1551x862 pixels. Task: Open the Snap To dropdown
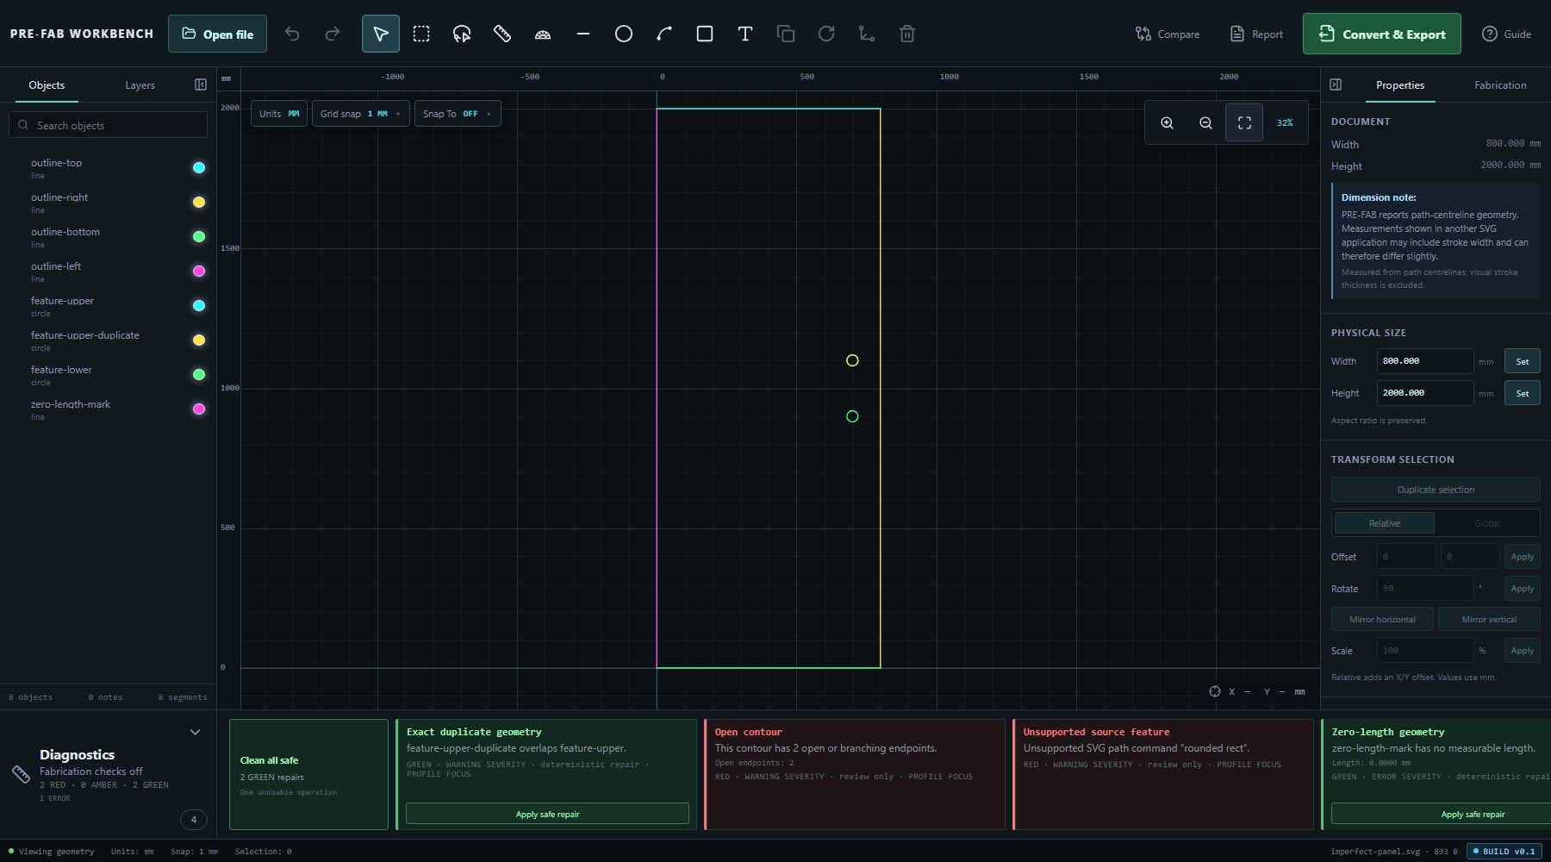click(x=457, y=114)
